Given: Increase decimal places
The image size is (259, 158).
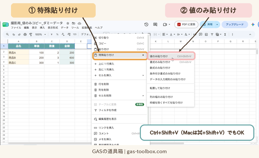Looking at the screenshot, I should pyautogui.click(x=69, y=35).
